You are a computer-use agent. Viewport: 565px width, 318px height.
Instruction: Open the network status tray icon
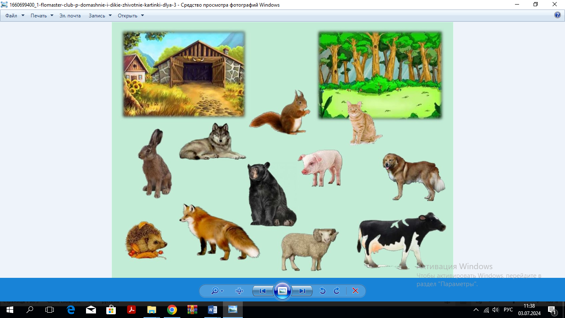tap(486, 310)
